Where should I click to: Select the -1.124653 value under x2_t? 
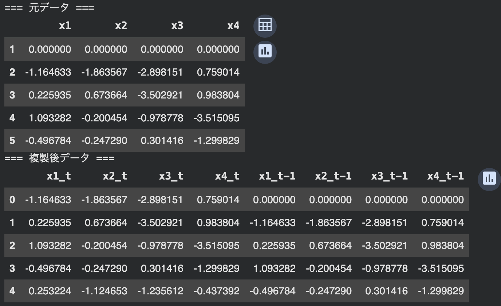tap(104, 291)
